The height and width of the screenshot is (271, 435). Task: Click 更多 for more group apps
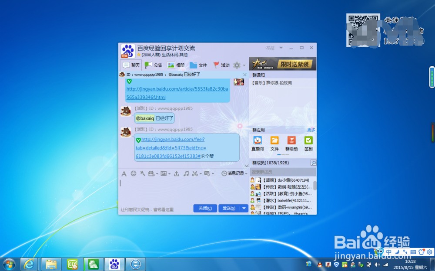(311, 130)
